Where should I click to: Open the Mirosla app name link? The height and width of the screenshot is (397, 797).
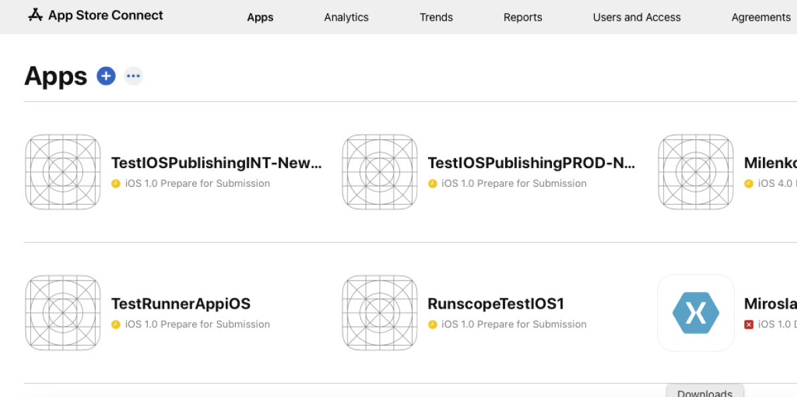(x=770, y=304)
